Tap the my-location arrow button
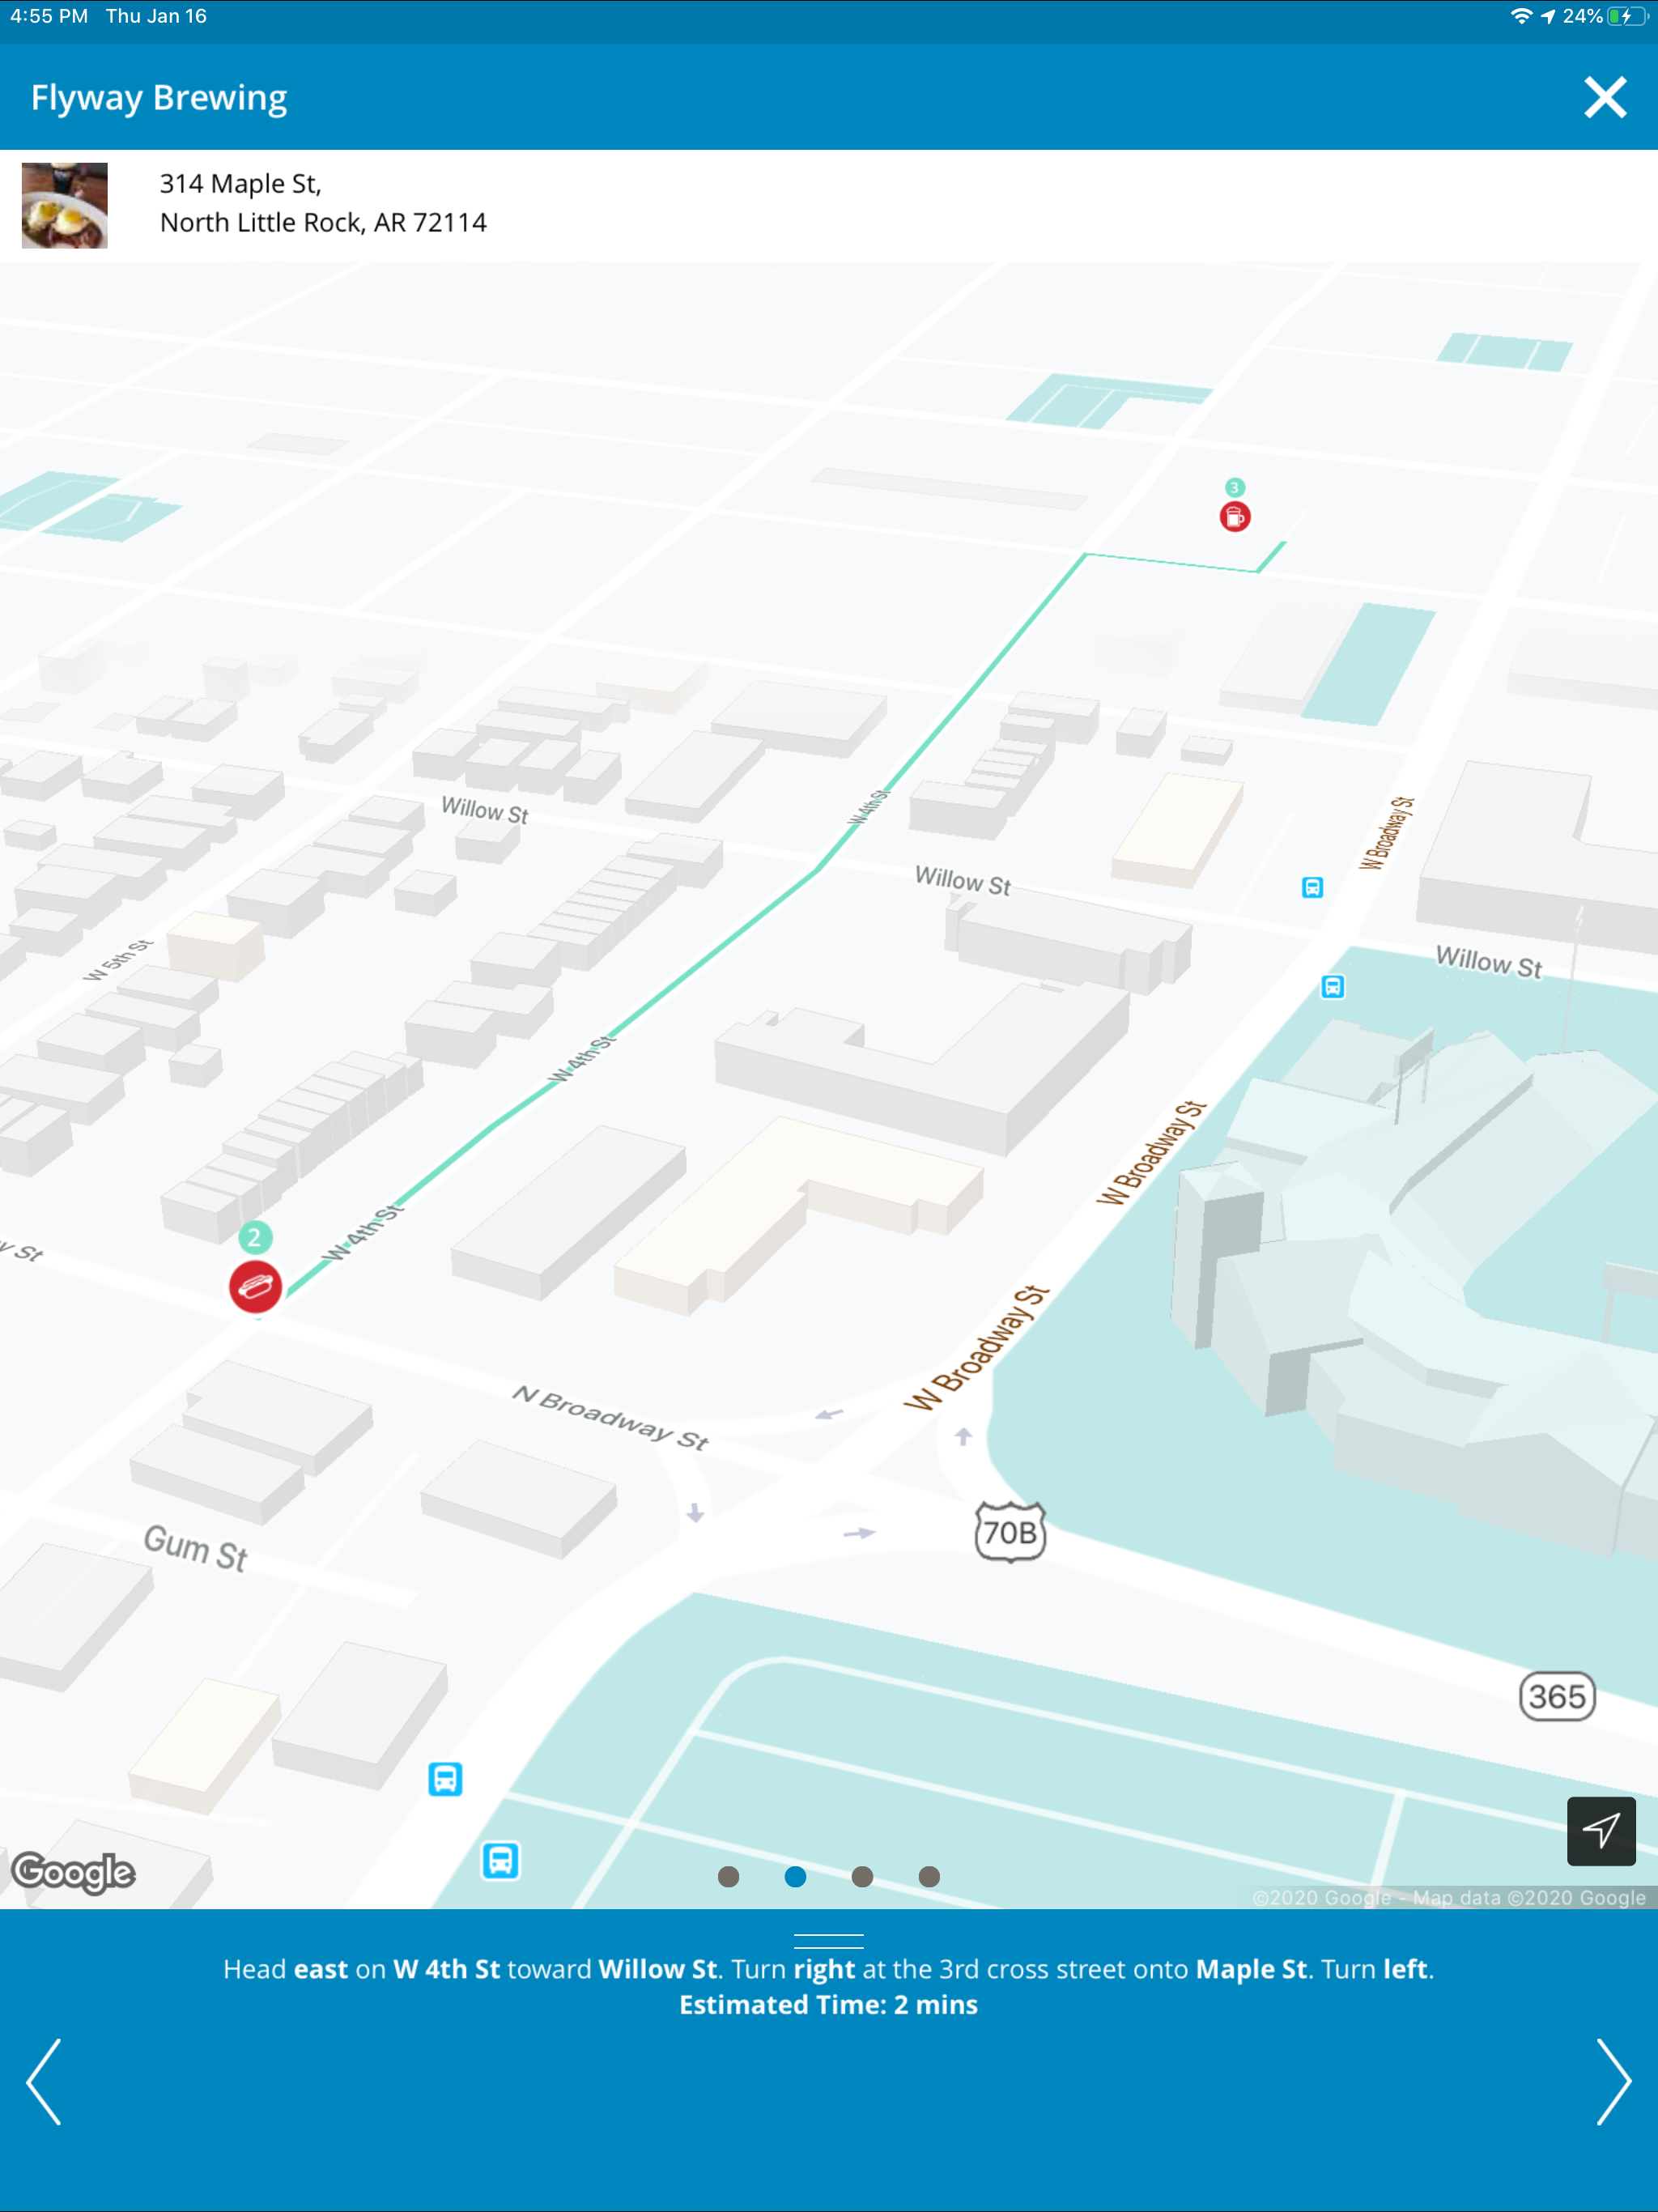Viewport: 1658px width, 2212px height. (1601, 1831)
